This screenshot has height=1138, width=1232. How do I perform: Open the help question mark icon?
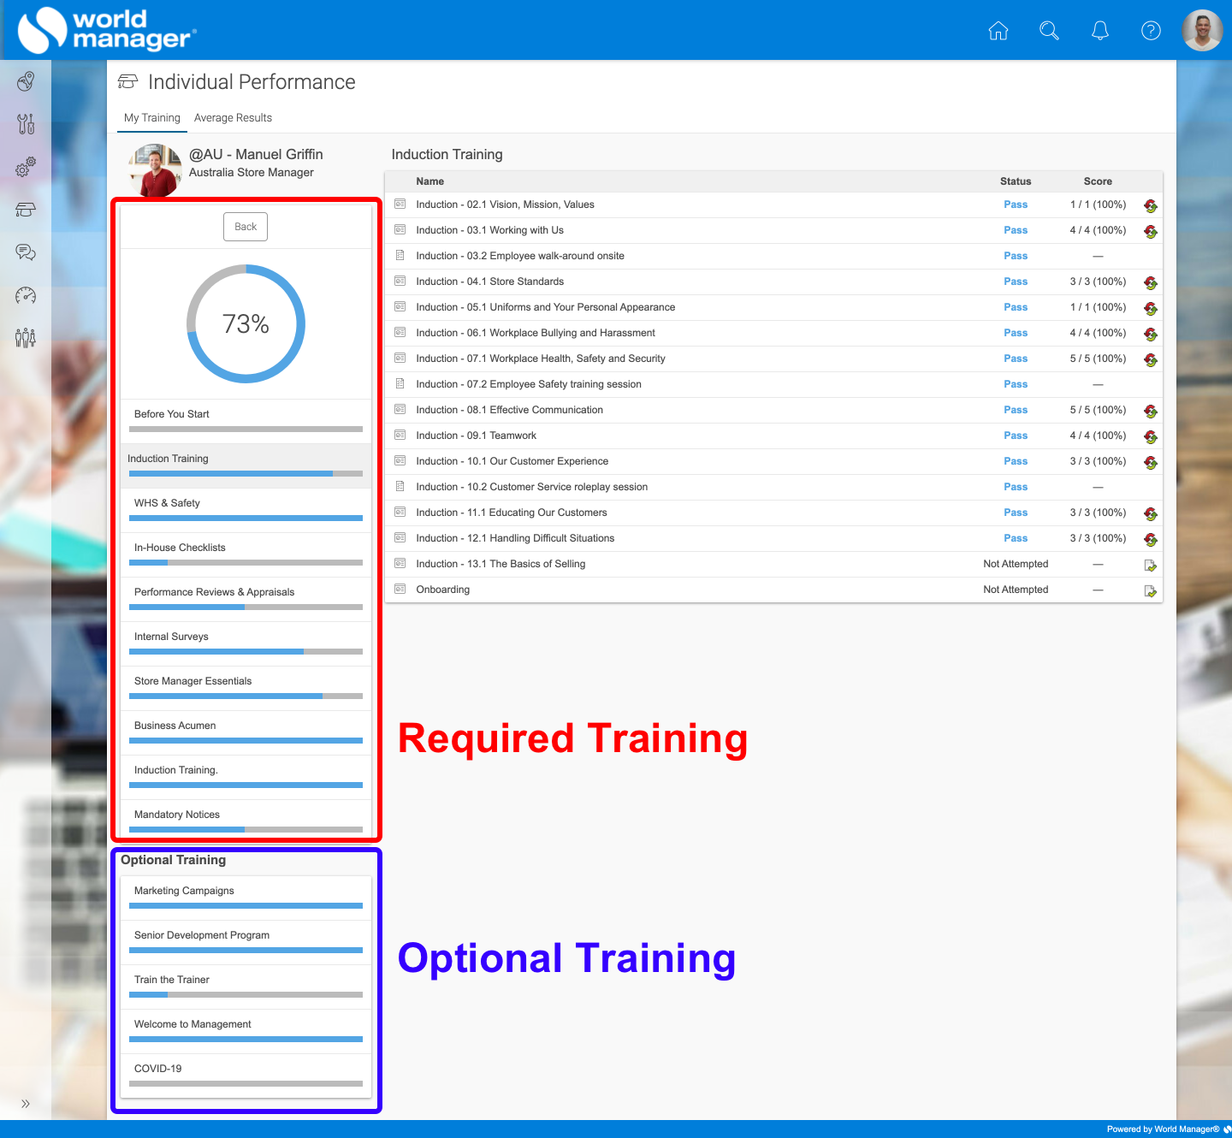(x=1152, y=31)
